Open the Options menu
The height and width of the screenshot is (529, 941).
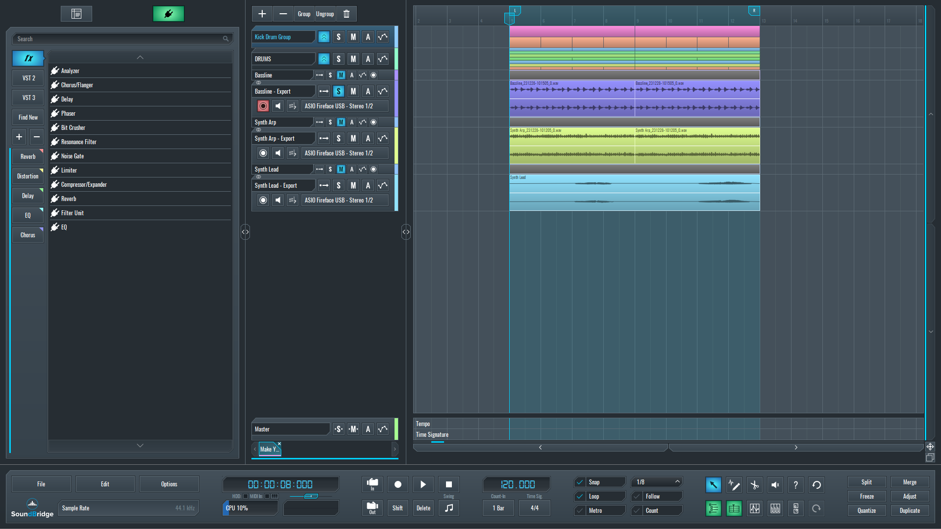pos(169,484)
